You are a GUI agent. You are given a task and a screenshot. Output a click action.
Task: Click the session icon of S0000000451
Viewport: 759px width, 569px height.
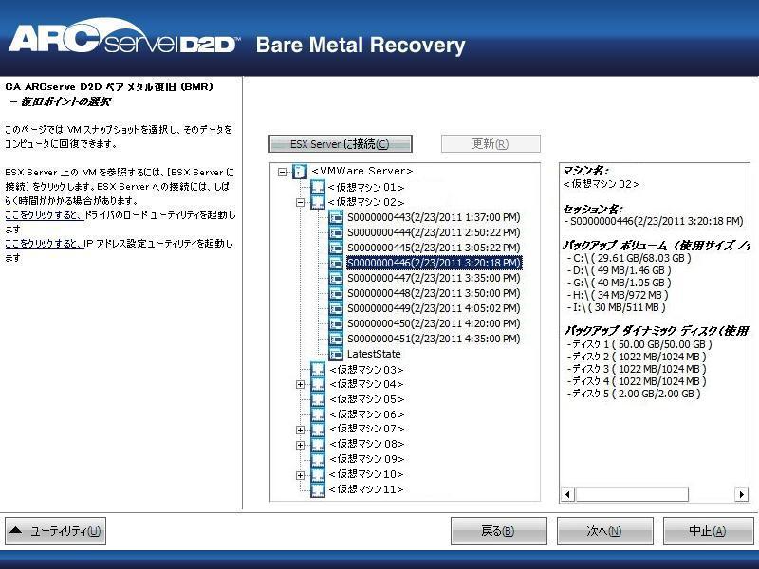tap(336, 339)
